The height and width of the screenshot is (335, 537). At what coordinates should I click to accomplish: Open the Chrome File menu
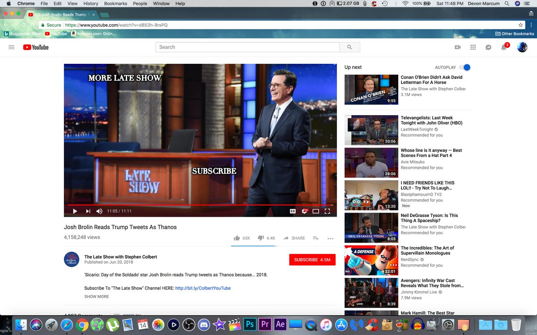(44, 4)
